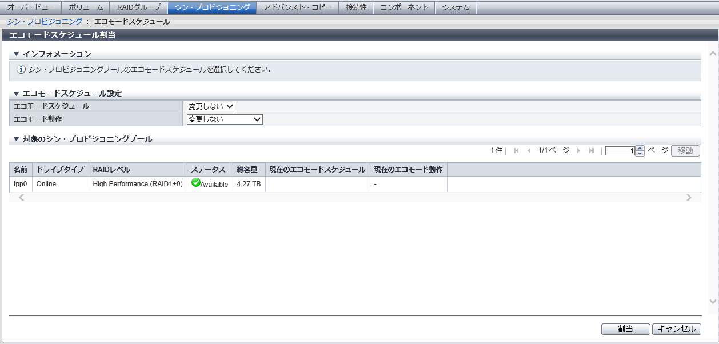This screenshot has width=719, height=344.
Task: Open the エコモード動作 dropdown
Action: click(225, 119)
